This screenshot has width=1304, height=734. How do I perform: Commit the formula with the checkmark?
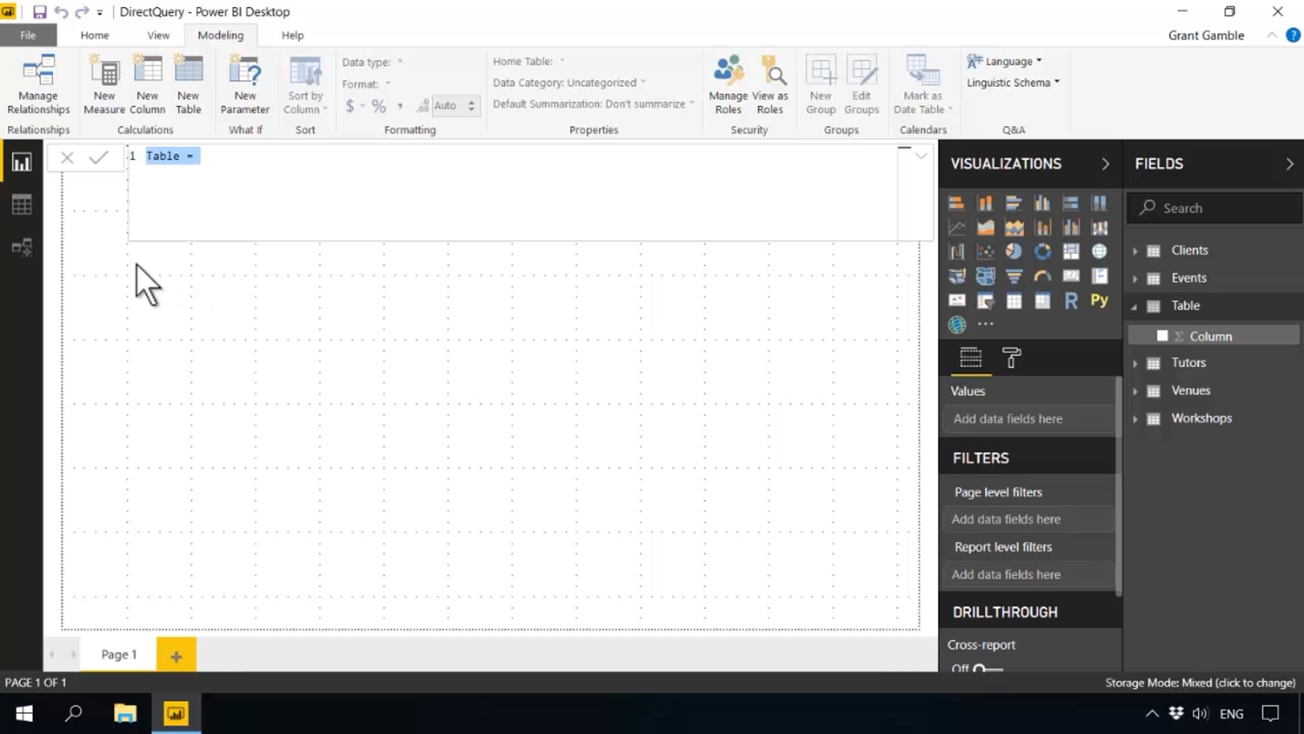coord(98,157)
